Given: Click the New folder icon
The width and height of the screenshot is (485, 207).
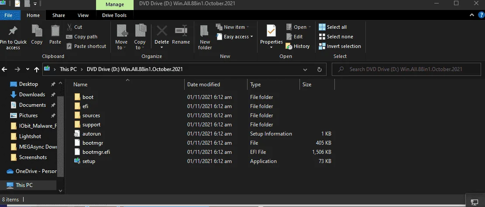Looking at the screenshot, I should pyautogui.click(x=204, y=31).
